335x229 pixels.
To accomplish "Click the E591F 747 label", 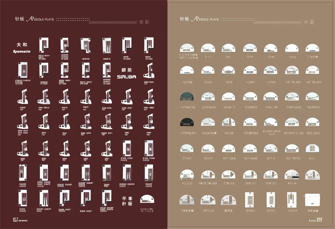I will 86,108.
